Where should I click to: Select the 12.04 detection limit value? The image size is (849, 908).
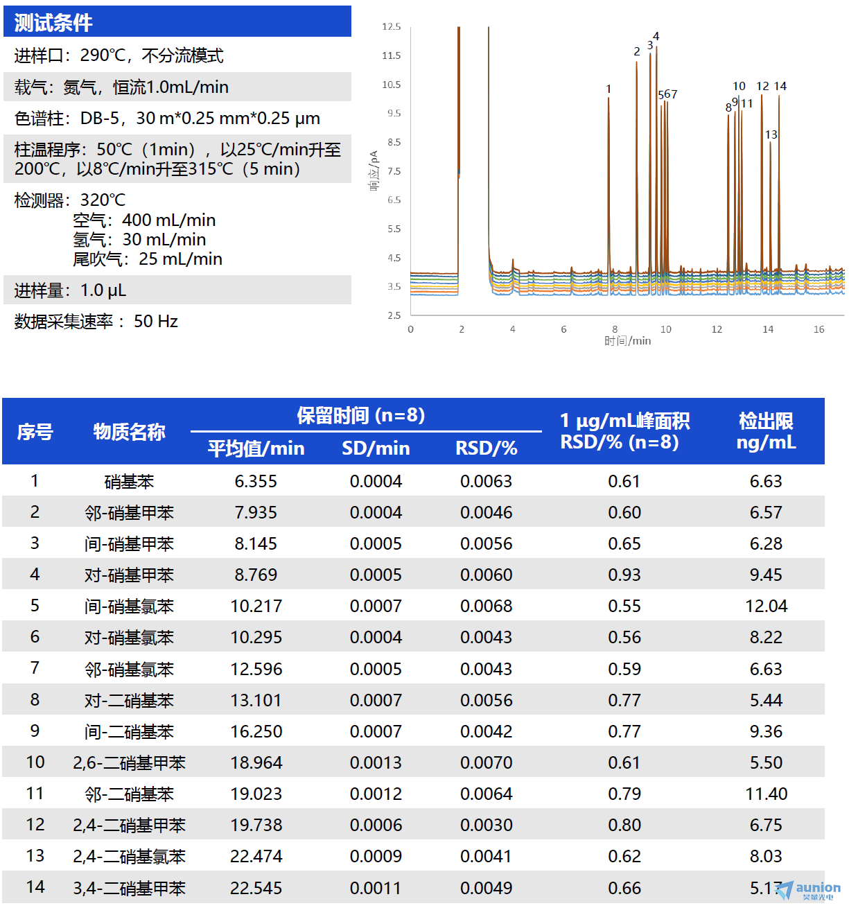[766, 606]
